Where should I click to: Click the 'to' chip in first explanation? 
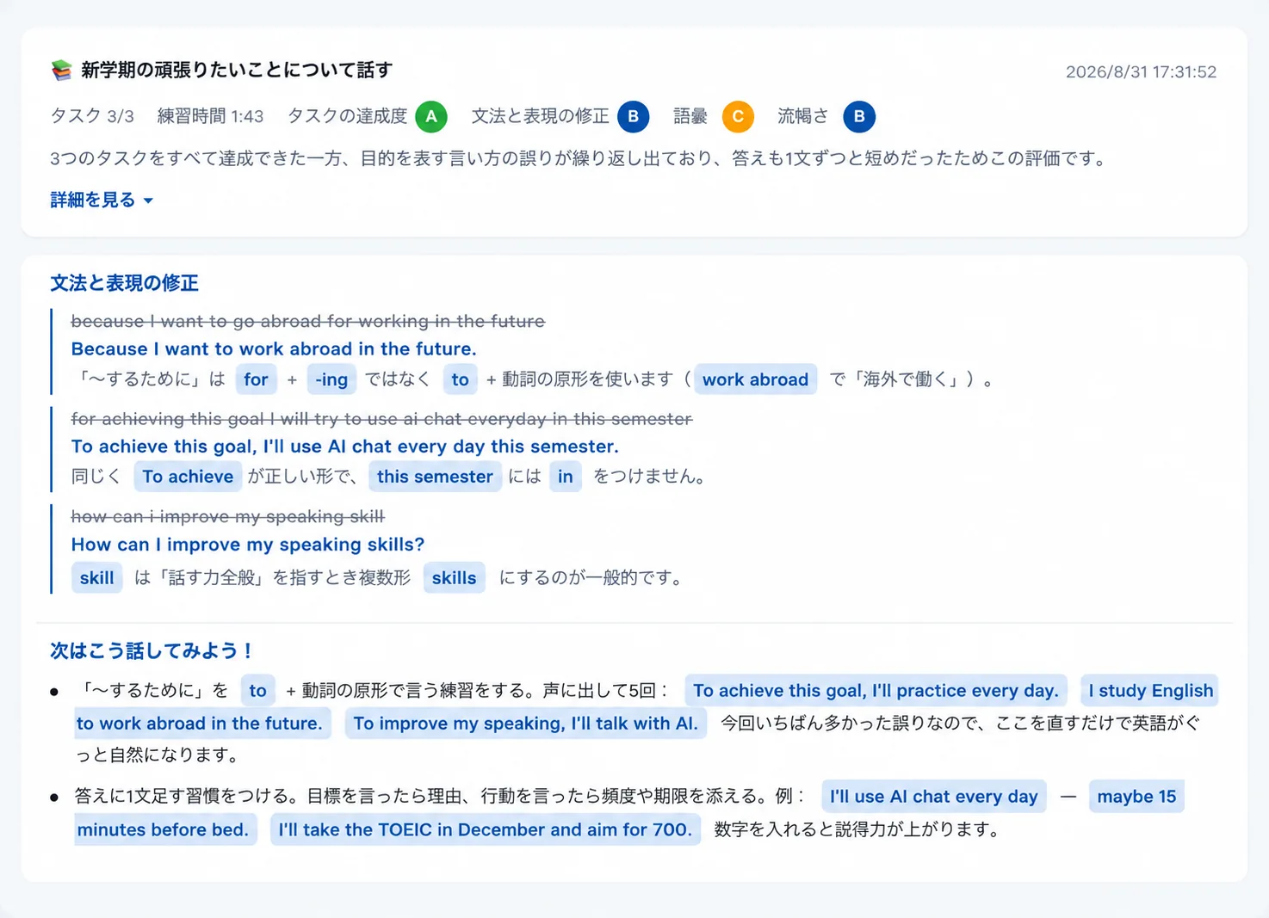(x=460, y=379)
